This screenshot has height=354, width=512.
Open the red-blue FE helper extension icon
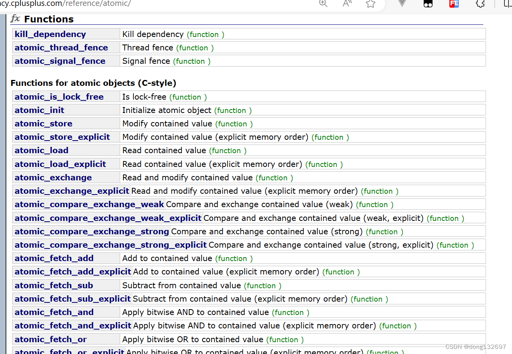454,4
